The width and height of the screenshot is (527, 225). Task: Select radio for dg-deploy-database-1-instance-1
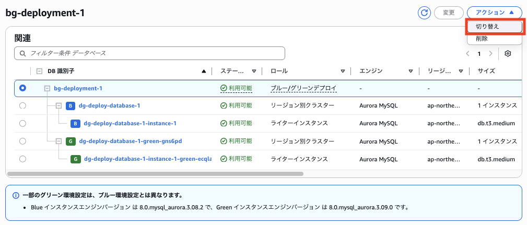pos(22,123)
